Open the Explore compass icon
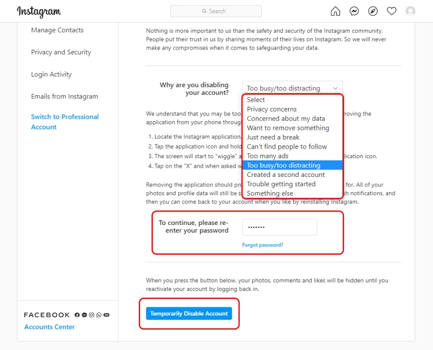This screenshot has height=350, width=433. tap(373, 11)
